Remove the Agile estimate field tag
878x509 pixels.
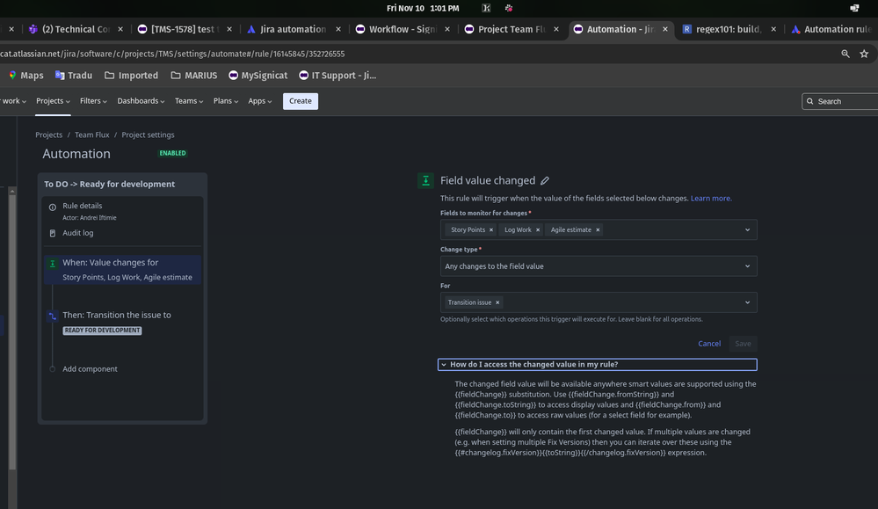point(598,229)
